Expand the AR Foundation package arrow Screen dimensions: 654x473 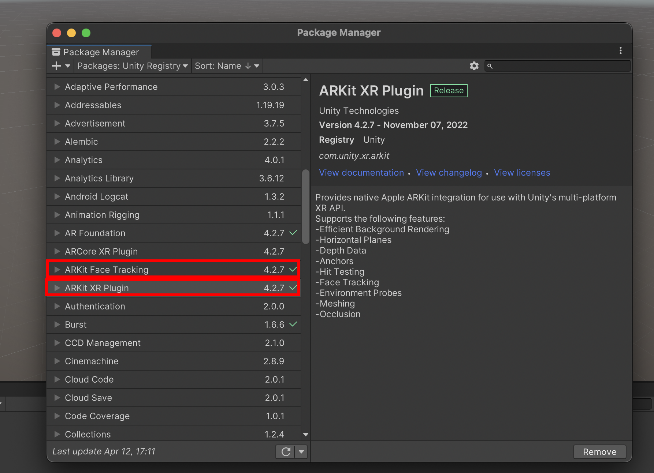click(57, 233)
